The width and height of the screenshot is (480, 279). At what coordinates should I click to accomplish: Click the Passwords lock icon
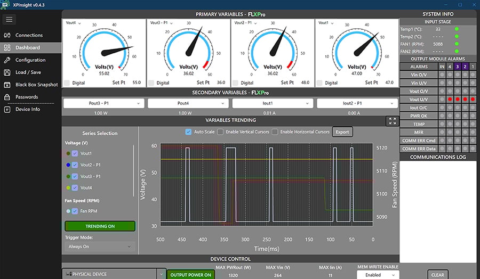coord(7,97)
